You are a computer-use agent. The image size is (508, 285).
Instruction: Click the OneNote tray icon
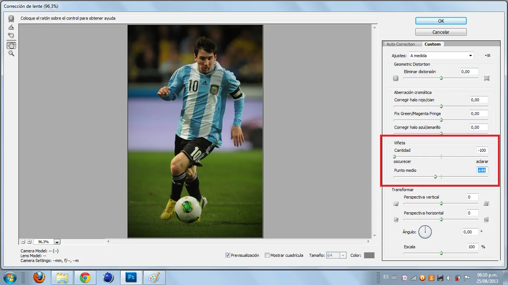tap(404, 278)
